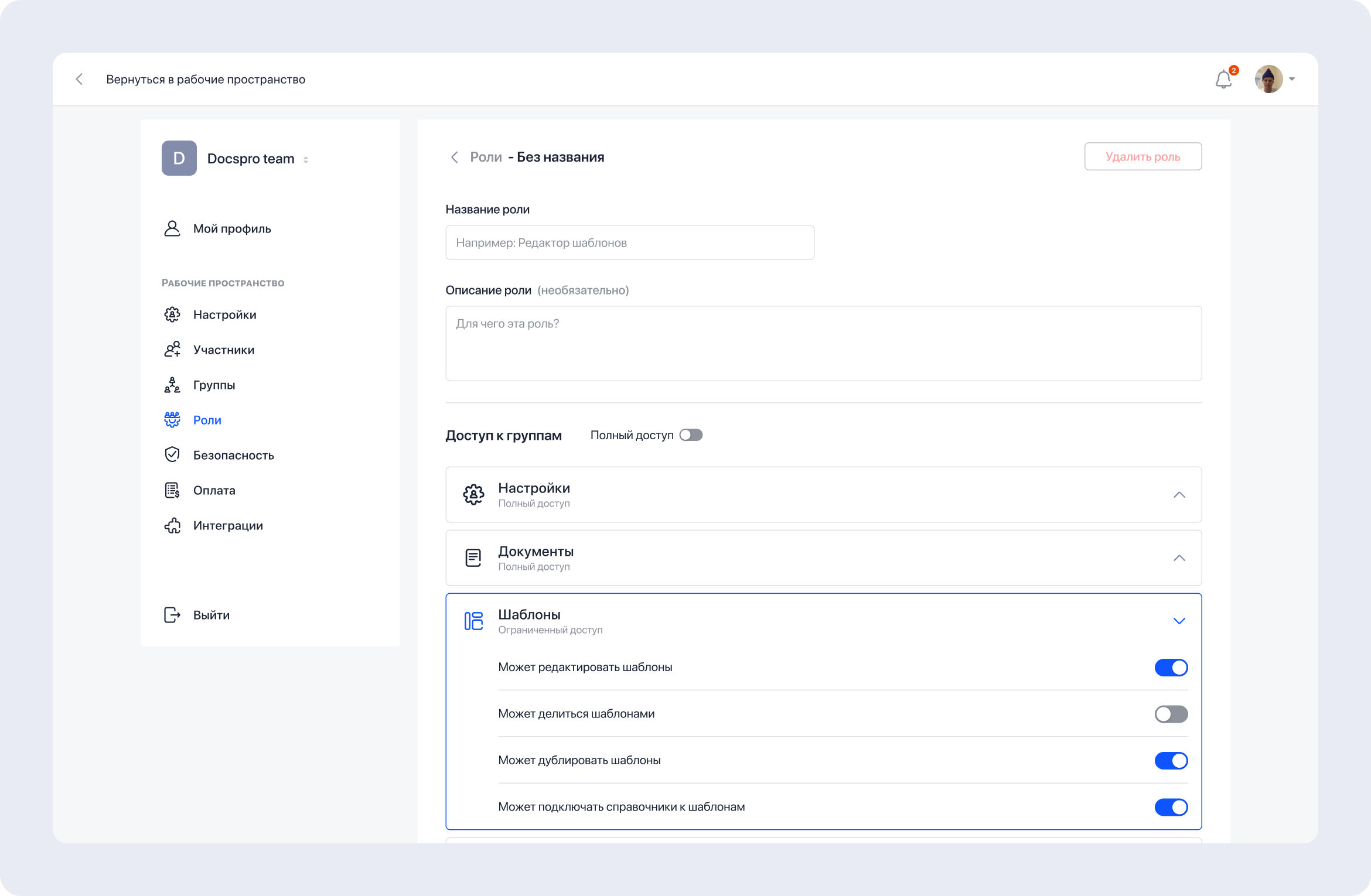Open Настройки in the sidebar menu

(x=224, y=314)
